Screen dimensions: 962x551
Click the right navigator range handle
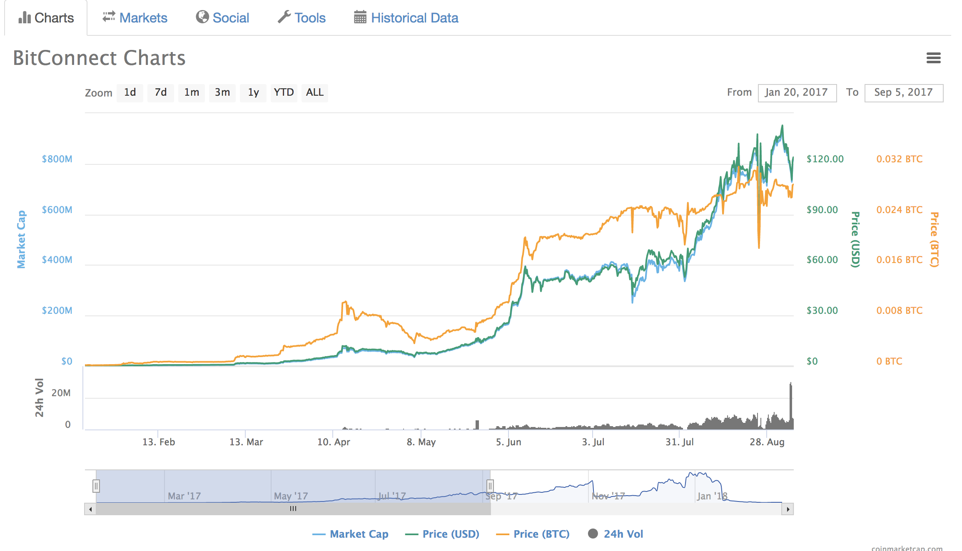tap(490, 485)
